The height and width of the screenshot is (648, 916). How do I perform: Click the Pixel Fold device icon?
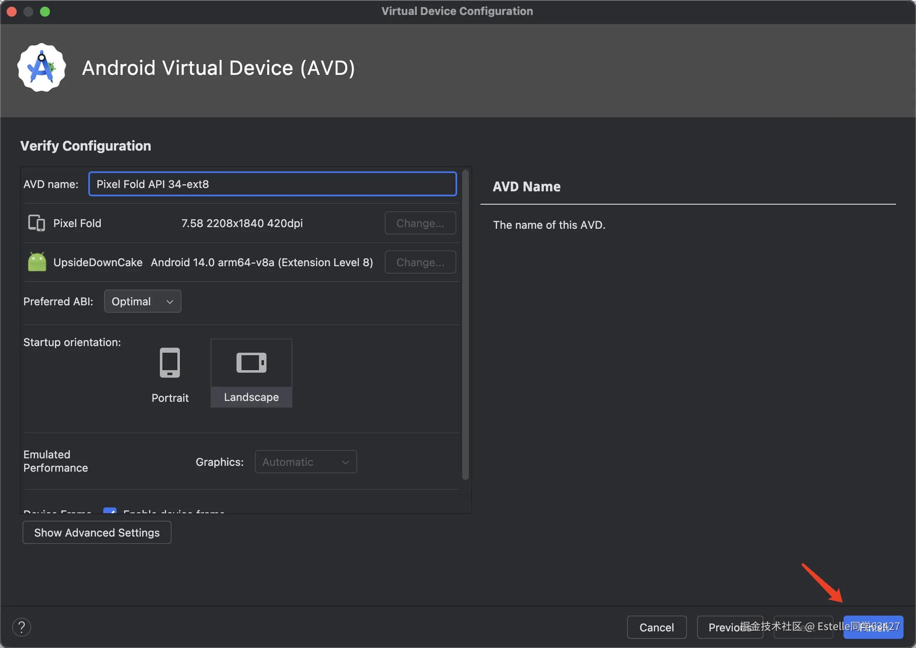[36, 223]
